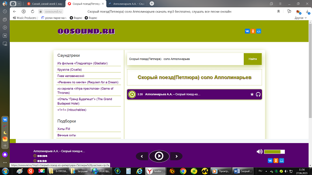Add the track to favorites with star
Viewport: 312px width, 175px height.
click(252, 94)
